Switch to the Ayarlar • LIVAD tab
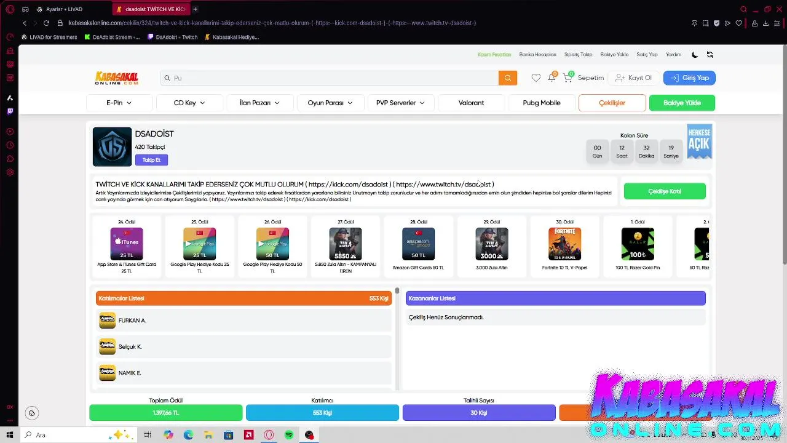Viewport: 787px width, 443px height. (x=65, y=9)
